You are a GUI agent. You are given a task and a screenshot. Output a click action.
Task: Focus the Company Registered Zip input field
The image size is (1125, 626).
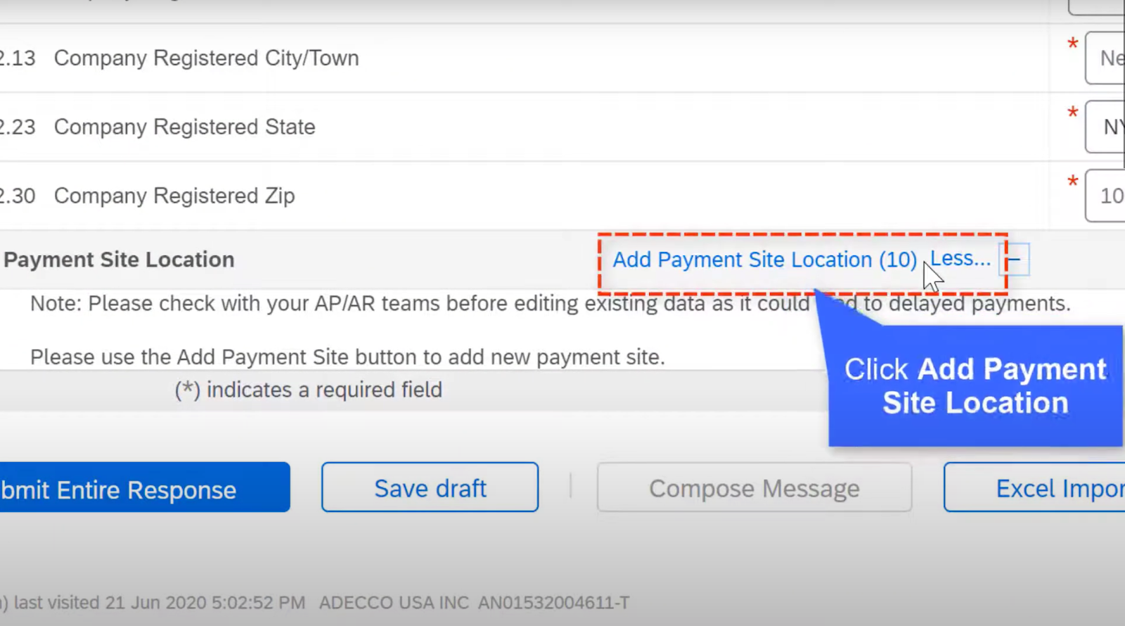point(1105,196)
